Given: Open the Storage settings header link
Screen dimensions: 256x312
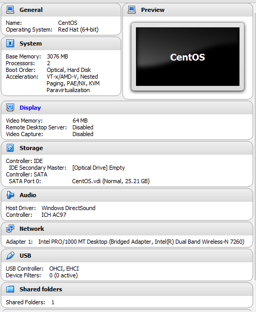Looking at the screenshot, I should [31, 148].
